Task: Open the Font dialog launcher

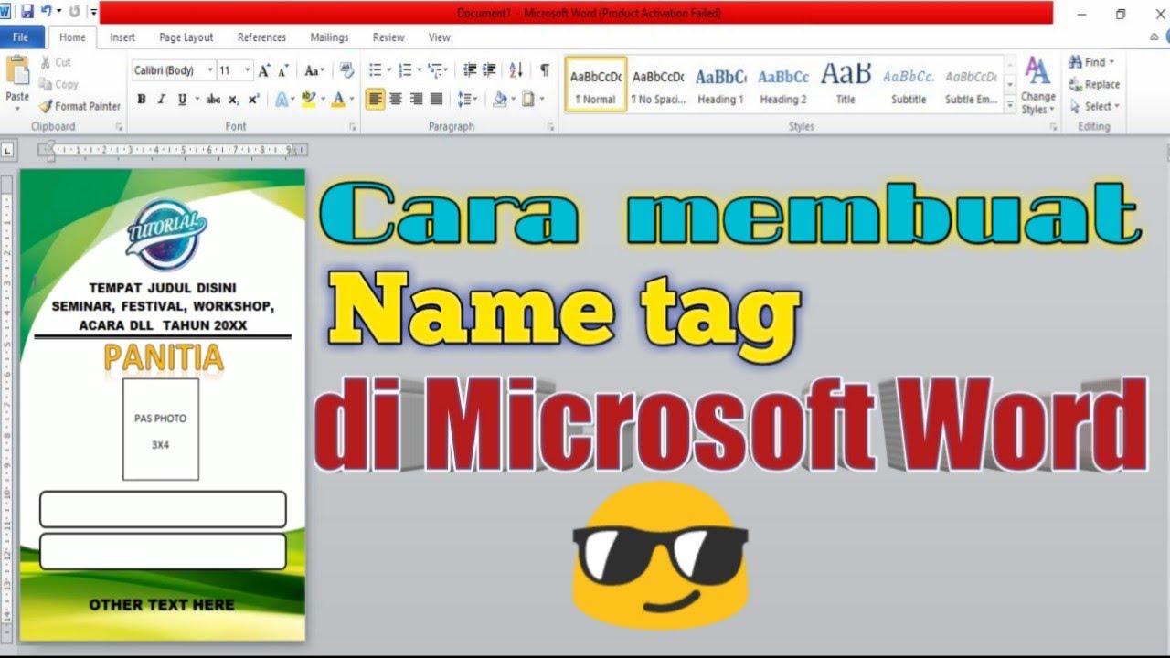Action: (353, 127)
